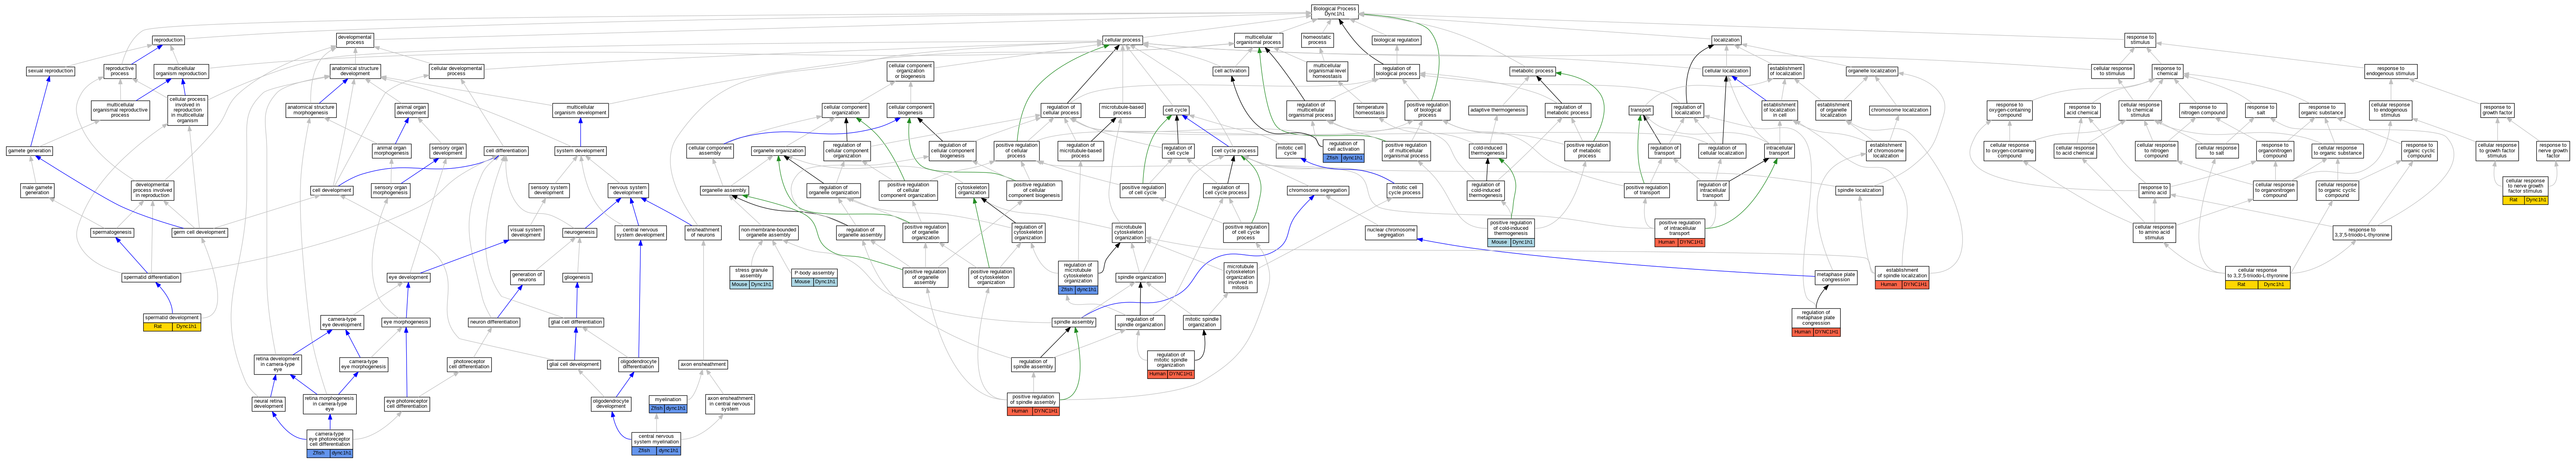Select the 'system development' node
Image resolution: width=2576 pixels, height=462 pixels.
(580, 151)
